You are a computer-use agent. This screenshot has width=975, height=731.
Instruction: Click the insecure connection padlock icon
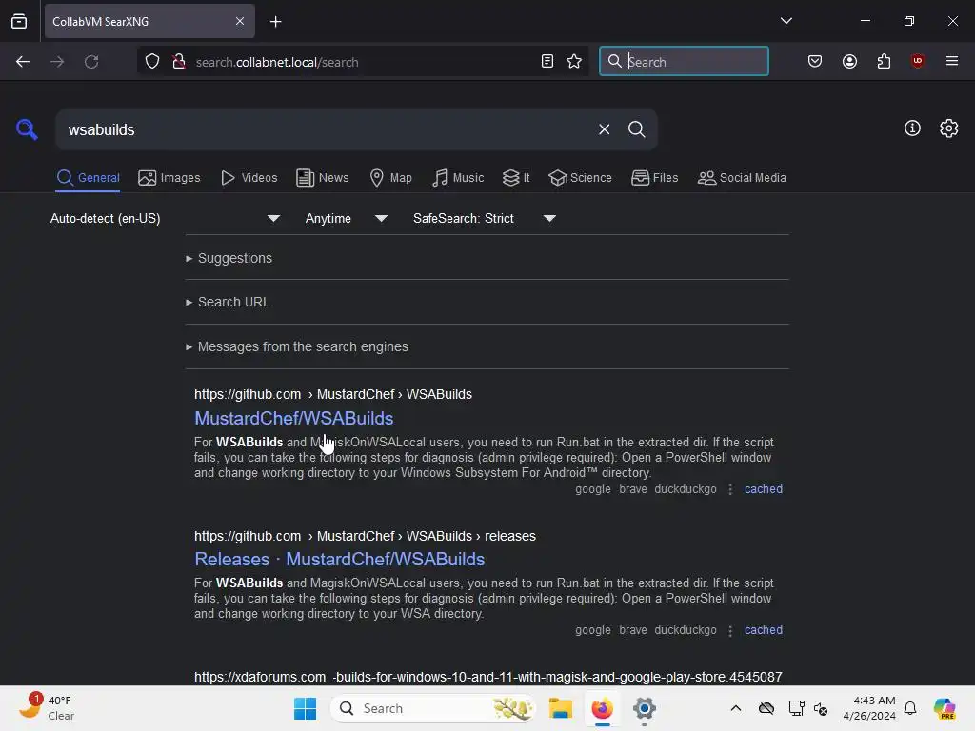179,62
